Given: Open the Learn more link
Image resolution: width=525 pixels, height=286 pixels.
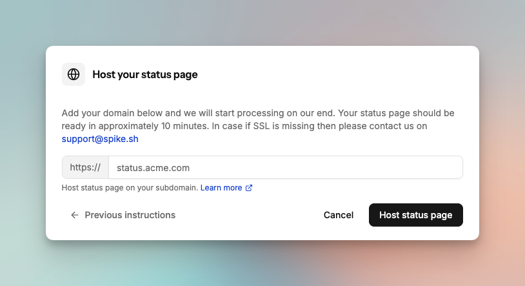Looking at the screenshot, I should pos(221,188).
